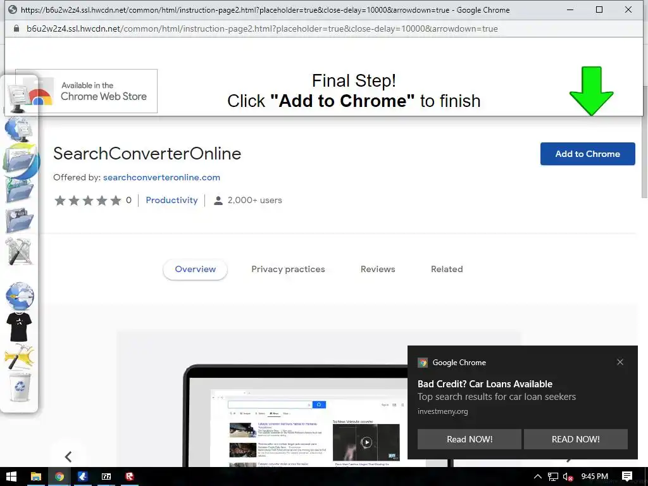Open File Explorer from the taskbar
This screenshot has width=648, height=486.
tap(36, 477)
